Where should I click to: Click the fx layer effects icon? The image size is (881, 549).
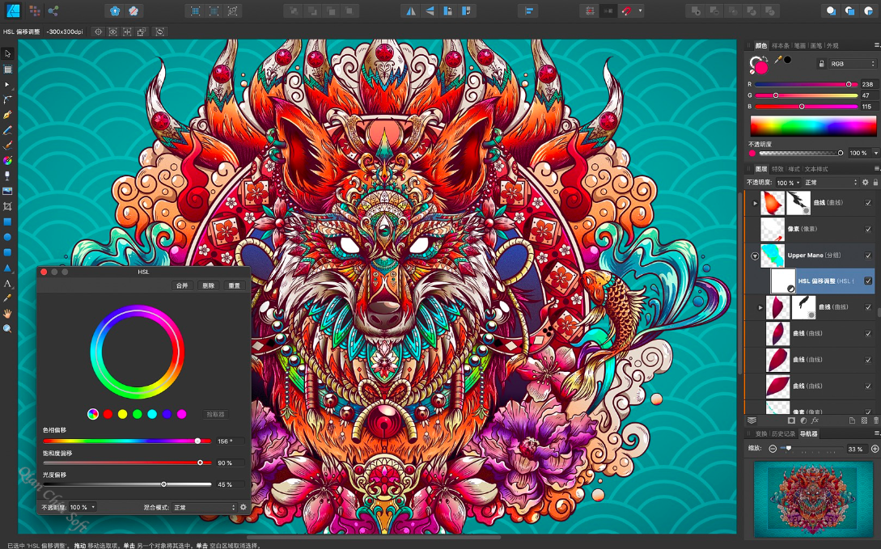pyautogui.click(x=815, y=420)
